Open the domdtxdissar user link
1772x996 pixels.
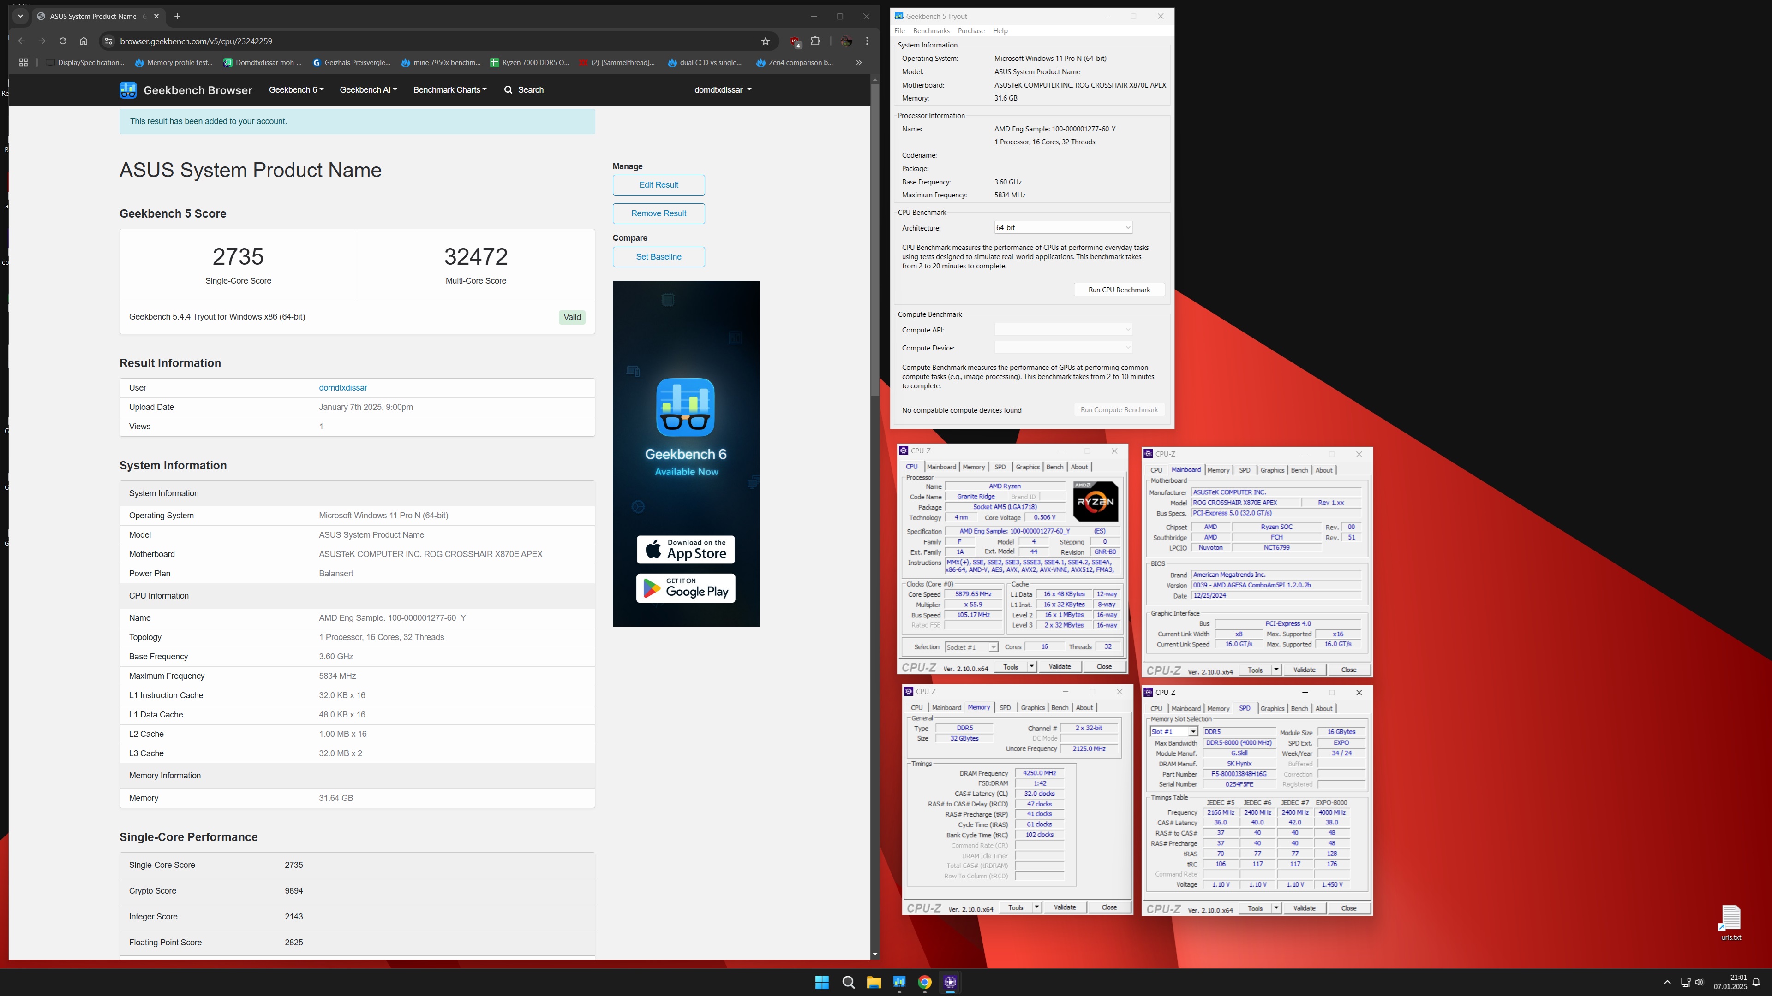[x=342, y=388]
